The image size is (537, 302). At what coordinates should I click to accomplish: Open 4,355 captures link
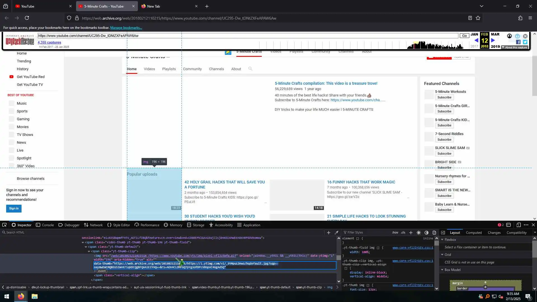tap(49, 43)
